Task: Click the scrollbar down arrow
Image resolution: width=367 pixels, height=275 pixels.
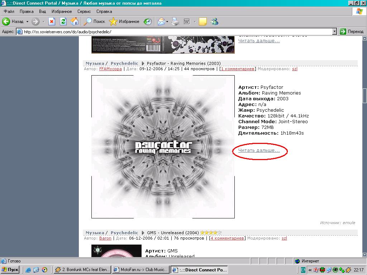Action: [364, 255]
